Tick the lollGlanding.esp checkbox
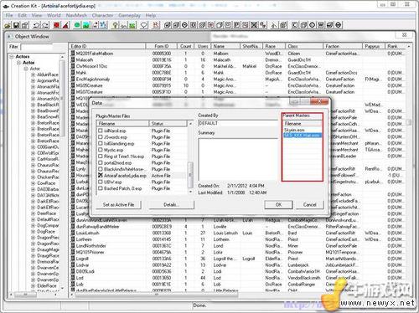419x313 pixels. tap(101, 143)
